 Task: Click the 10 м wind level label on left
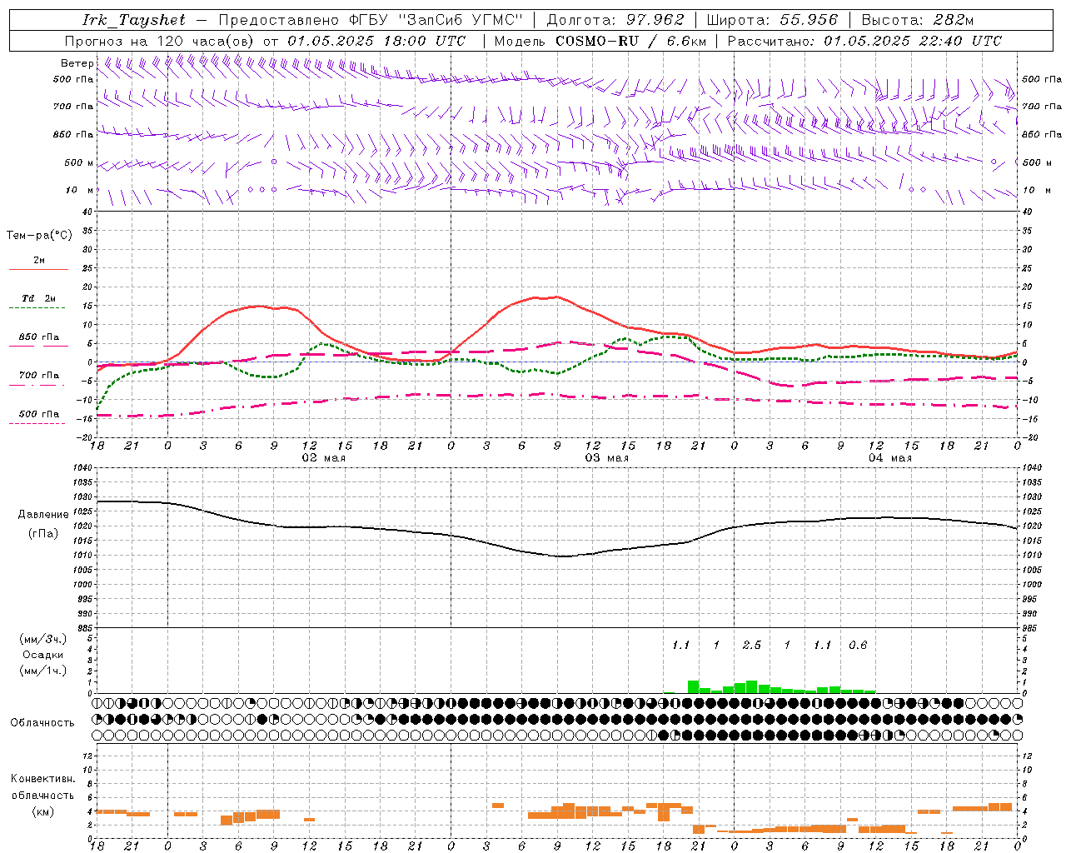79,190
